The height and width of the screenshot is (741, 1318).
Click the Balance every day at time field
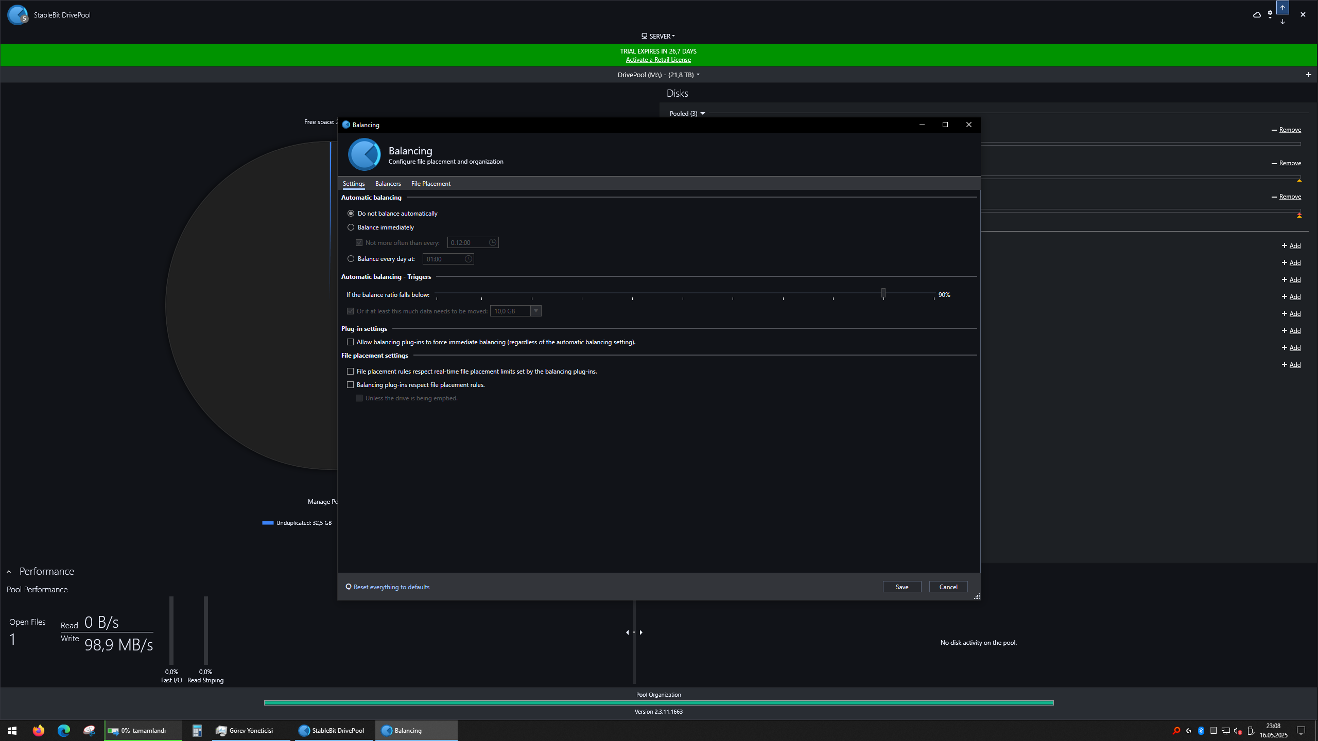coord(448,259)
